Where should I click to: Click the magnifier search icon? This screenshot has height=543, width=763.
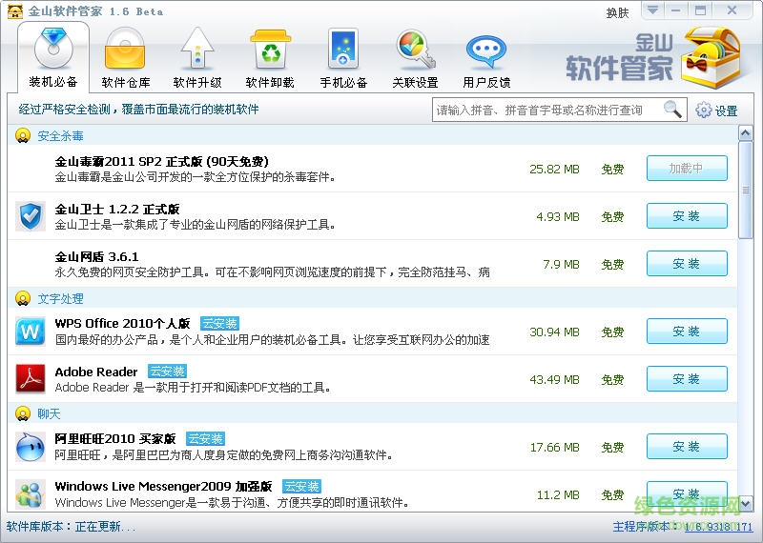[673, 110]
